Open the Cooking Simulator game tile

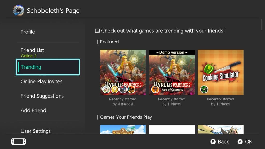(220, 72)
